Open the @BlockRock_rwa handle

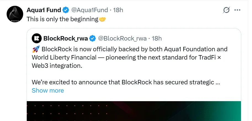pos(122,38)
